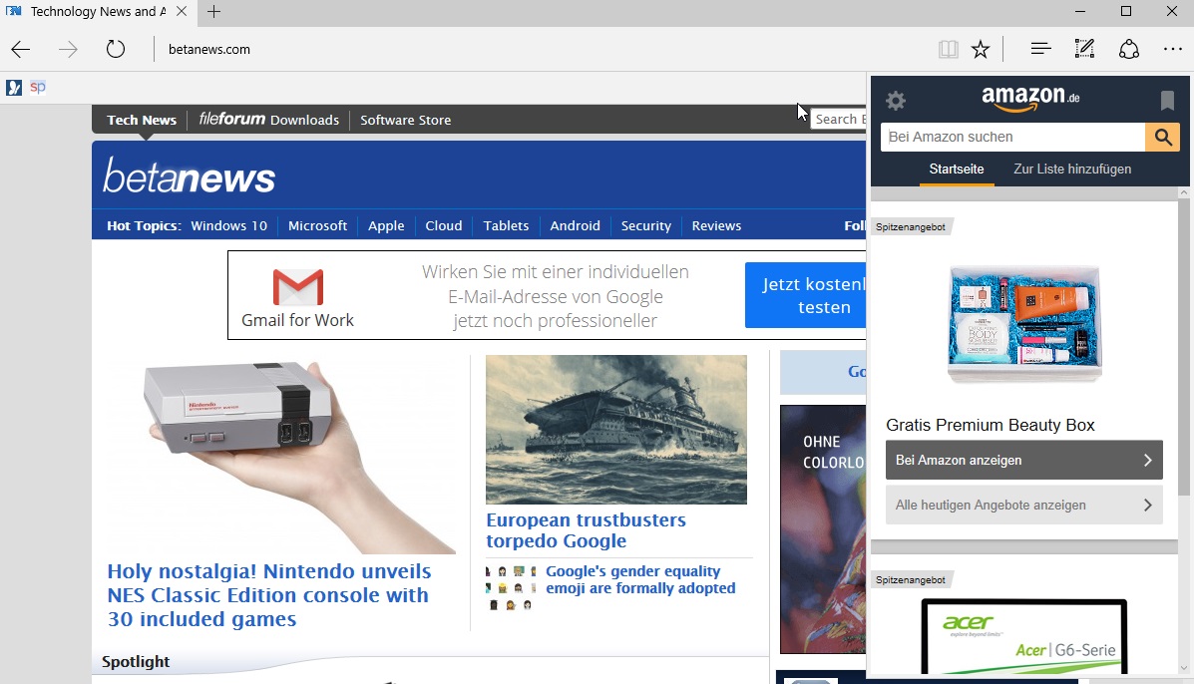Expand 'Alle heutigen Angebote anzeigen'
The image size is (1194, 684).
[x=1023, y=505]
